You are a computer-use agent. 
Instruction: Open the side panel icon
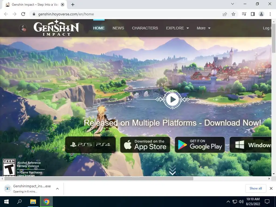253,14
